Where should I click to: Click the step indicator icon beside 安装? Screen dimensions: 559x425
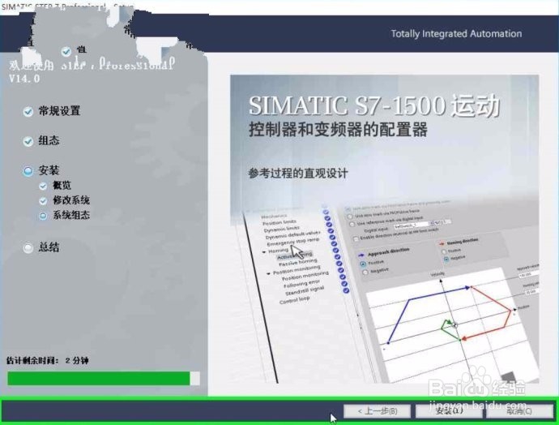click(28, 171)
